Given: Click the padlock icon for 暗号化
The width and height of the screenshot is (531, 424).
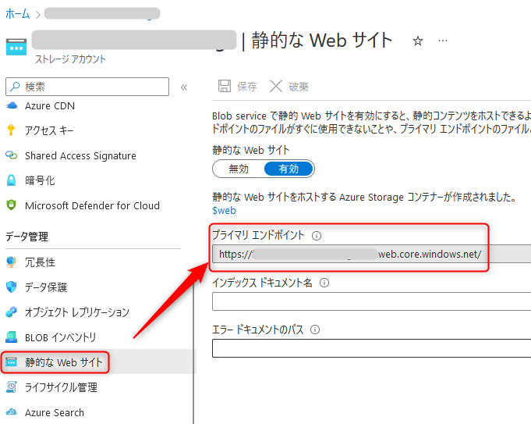Looking at the screenshot, I should coord(11,180).
